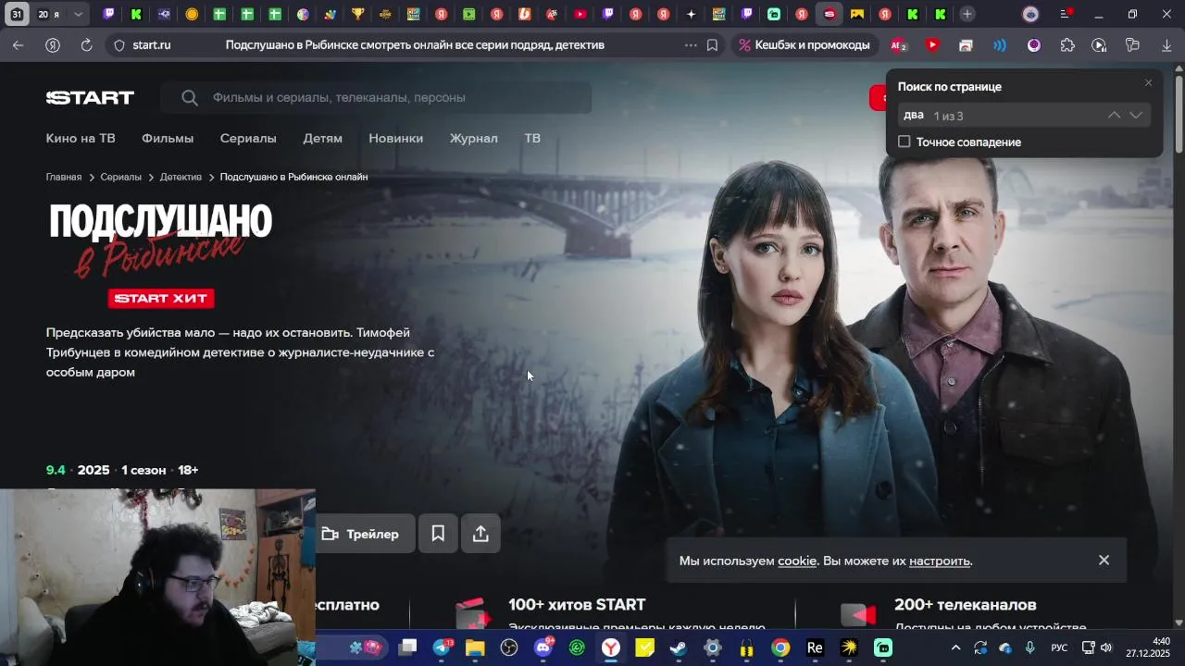
Task: Open Steam from the taskbar
Action: click(x=679, y=647)
